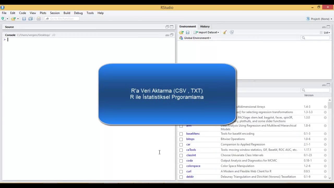Viewport: 334px width, 188px height.
Task: Clear the workspace with the broom icon
Action: click(225, 32)
